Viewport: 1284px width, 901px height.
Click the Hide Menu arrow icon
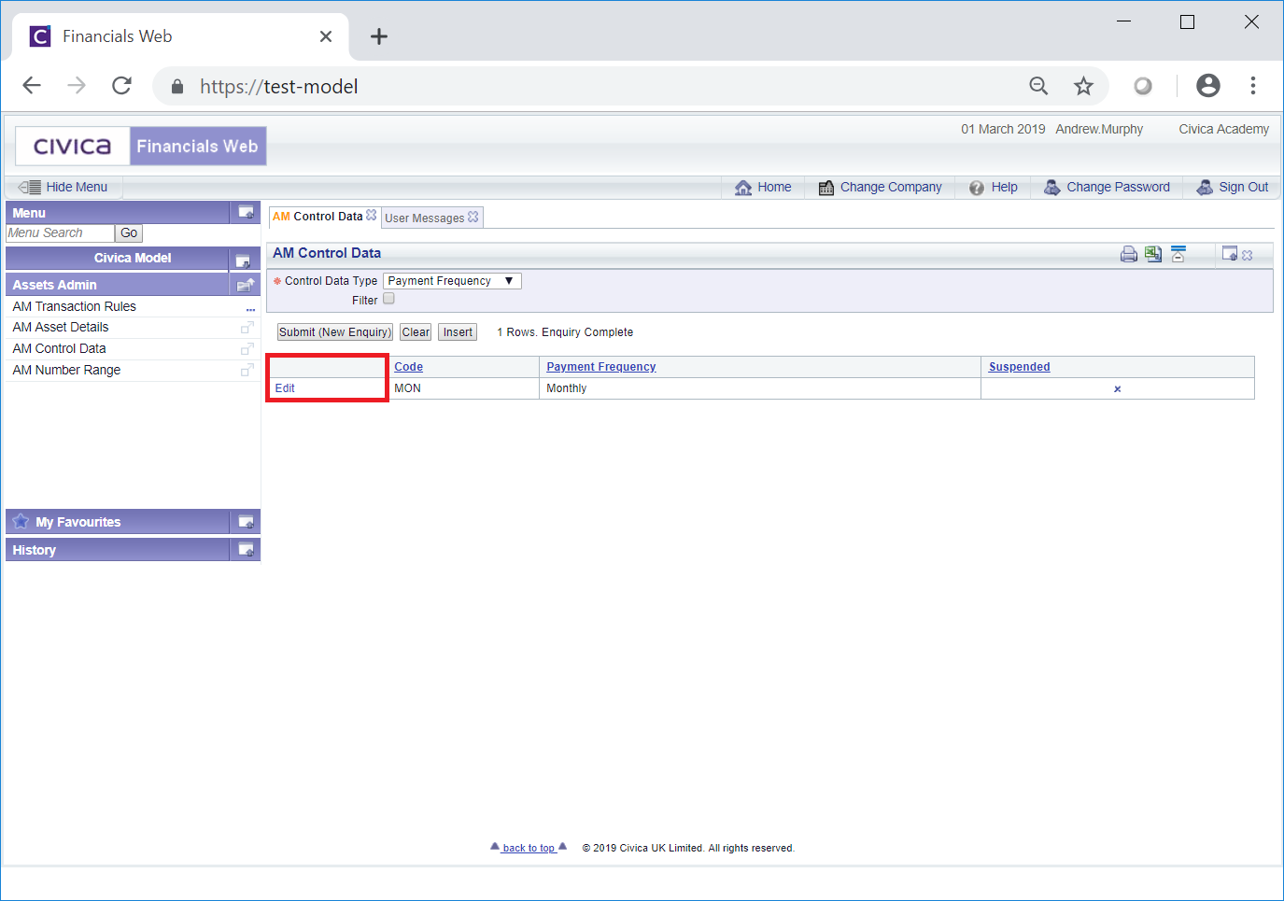coord(29,187)
